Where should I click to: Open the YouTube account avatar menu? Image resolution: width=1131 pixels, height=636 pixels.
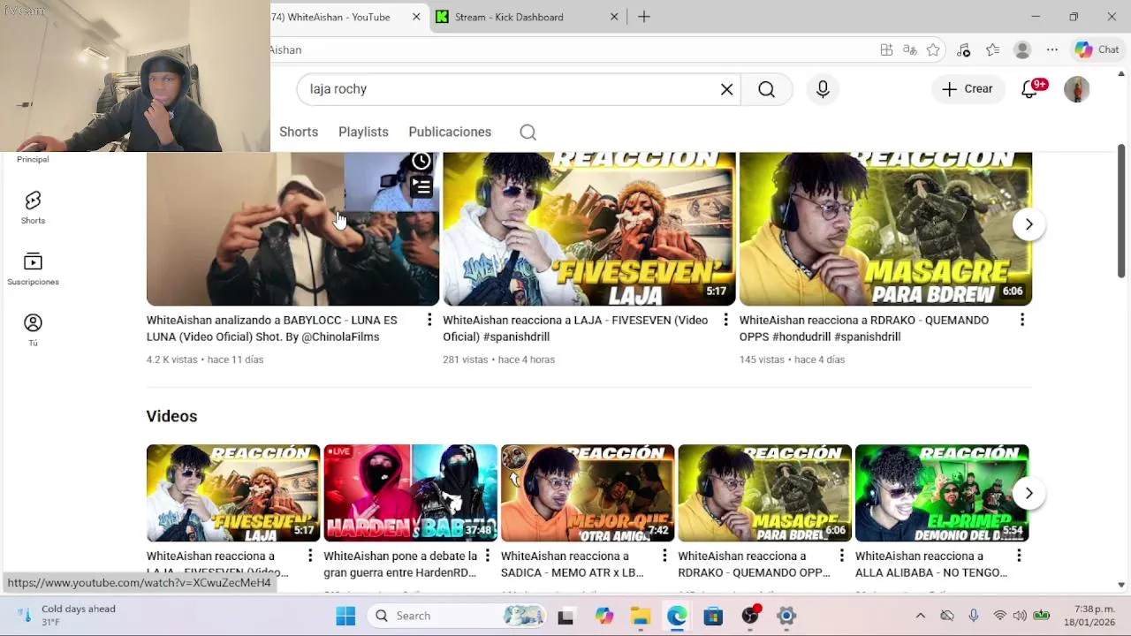pos(1076,89)
